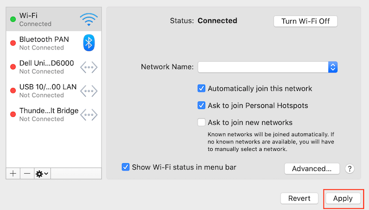369x210 pixels.
Task: Toggle Ask to join Personal Hotspots
Action: click(201, 105)
